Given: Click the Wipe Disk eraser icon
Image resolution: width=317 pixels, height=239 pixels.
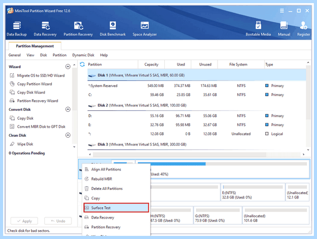Looking at the screenshot, I should (12, 144).
